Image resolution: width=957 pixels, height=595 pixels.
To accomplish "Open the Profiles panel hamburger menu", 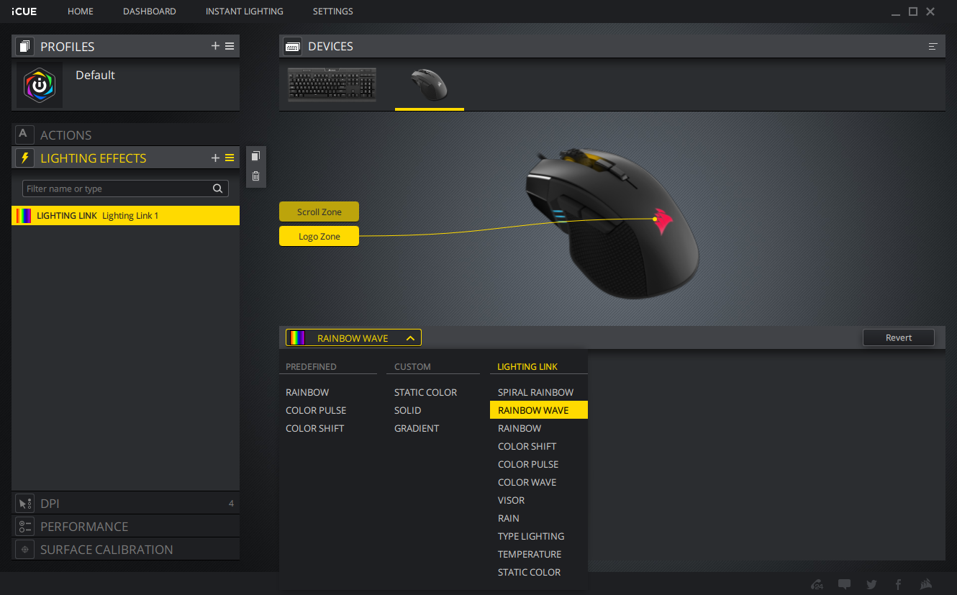I will tap(230, 46).
